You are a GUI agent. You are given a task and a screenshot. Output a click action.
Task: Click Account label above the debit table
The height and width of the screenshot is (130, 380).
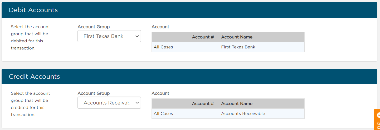pos(160,27)
